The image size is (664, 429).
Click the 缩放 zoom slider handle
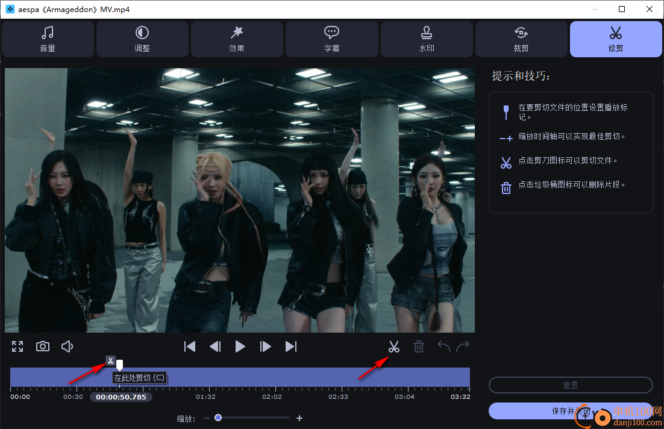pos(218,418)
